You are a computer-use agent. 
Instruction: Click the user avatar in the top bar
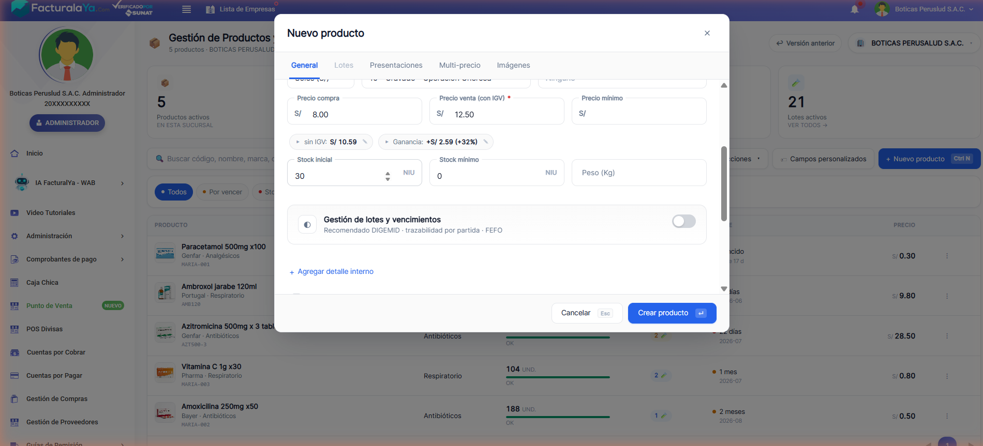[x=882, y=9]
